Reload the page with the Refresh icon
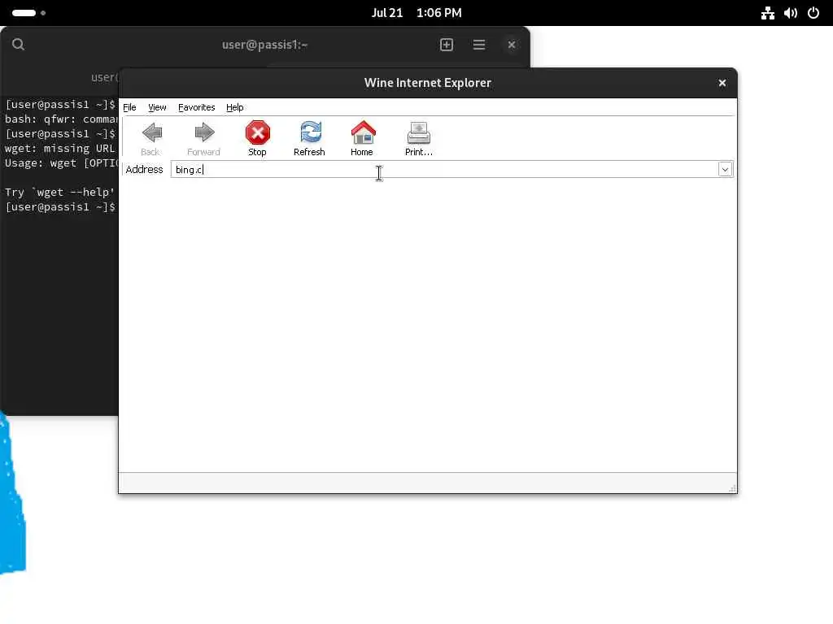 click(x=310, y=132)
